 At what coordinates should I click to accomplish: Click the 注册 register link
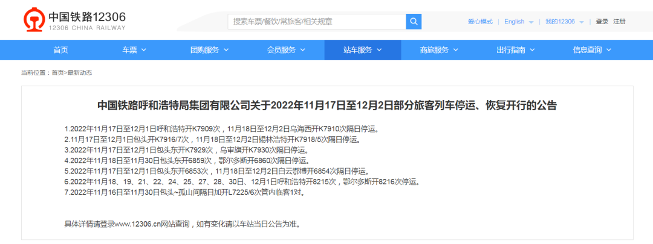[x=619, y=22]
